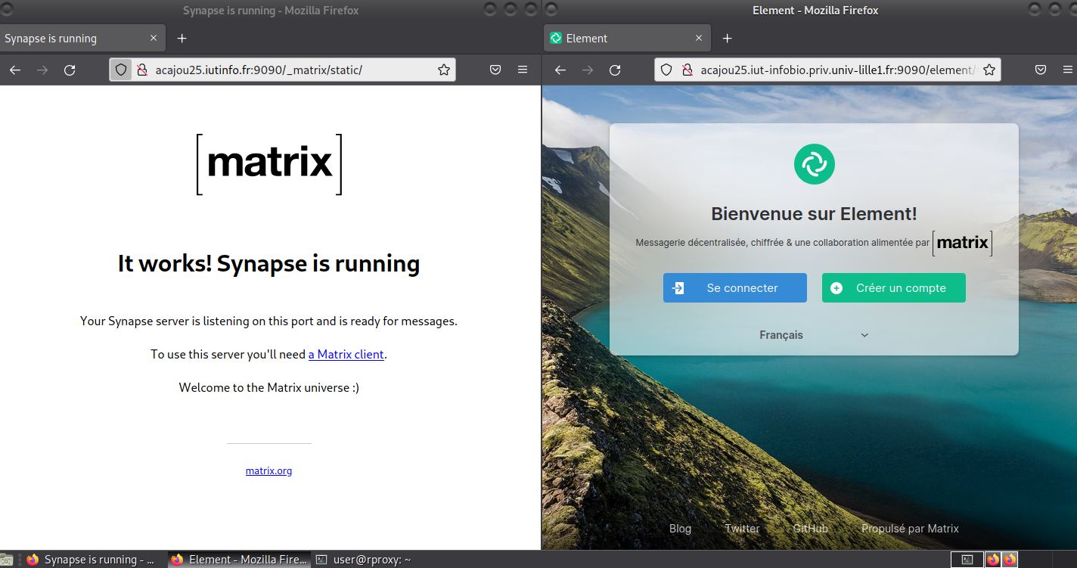Click the shield icon in the Element window
This screenshot has width=1077, height=568.
tap(666, 70)
